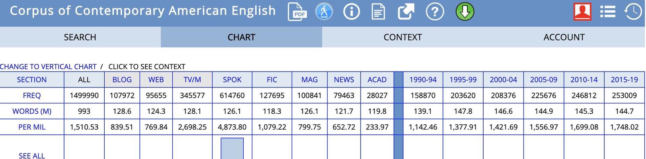Open the PDF overview icon

click(297, 12)
